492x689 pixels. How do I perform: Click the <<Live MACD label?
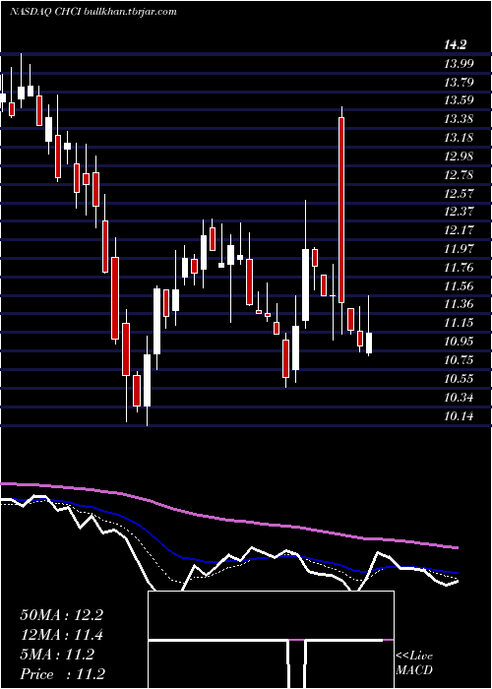point(414,663)
